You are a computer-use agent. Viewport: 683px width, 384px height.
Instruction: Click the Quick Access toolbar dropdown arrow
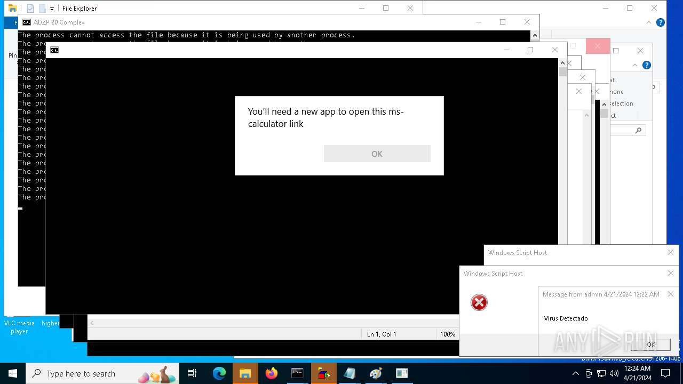[x=52, y=9]
